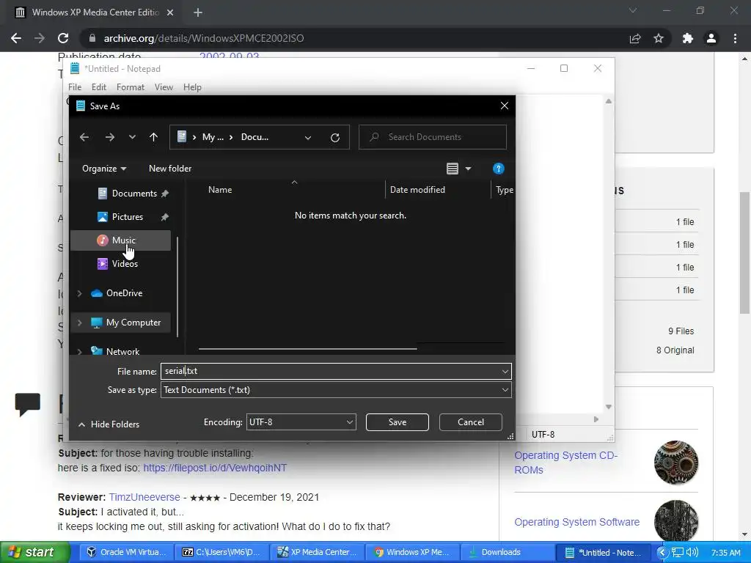Open Notepad Format menu
751x563 pixels.
(x=131, y=87)
